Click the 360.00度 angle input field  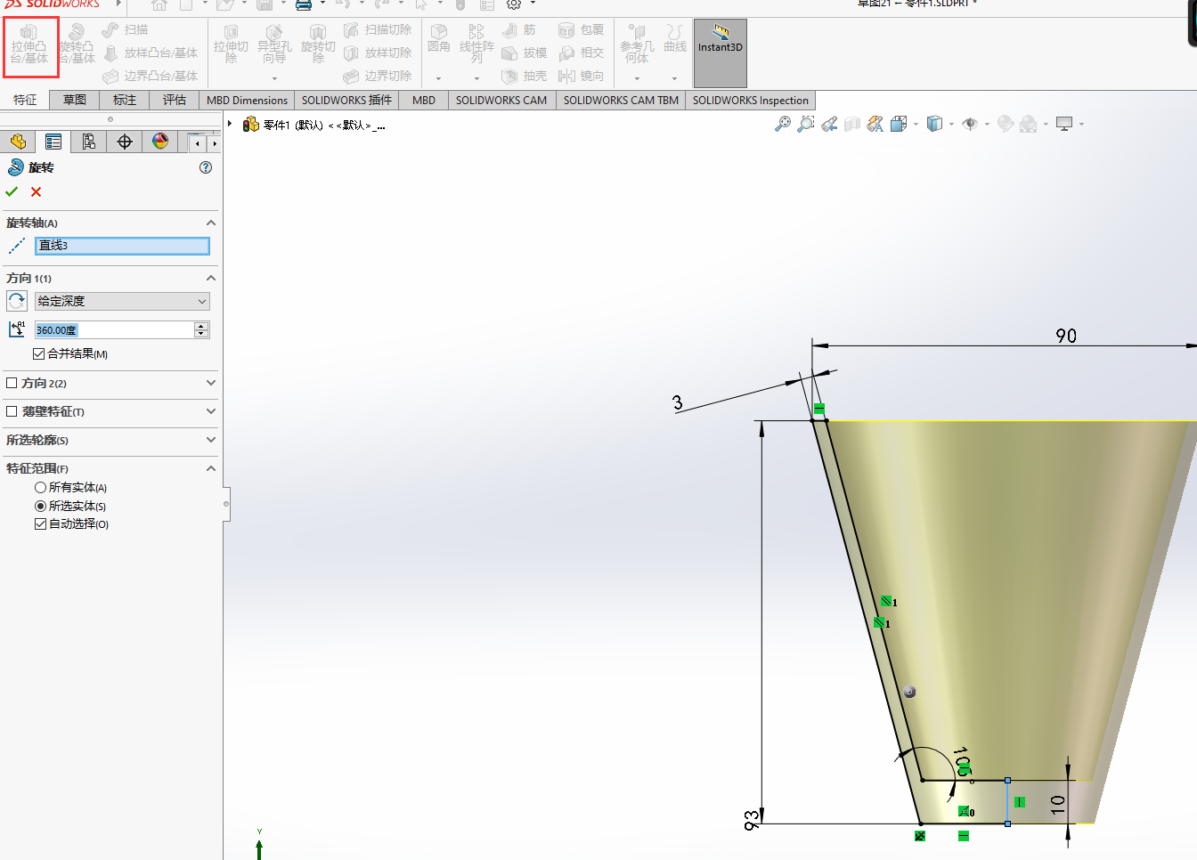[x=114, y=330]
